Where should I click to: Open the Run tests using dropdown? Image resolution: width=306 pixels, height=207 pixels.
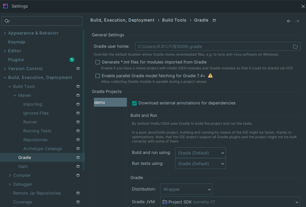click(200, 164)
